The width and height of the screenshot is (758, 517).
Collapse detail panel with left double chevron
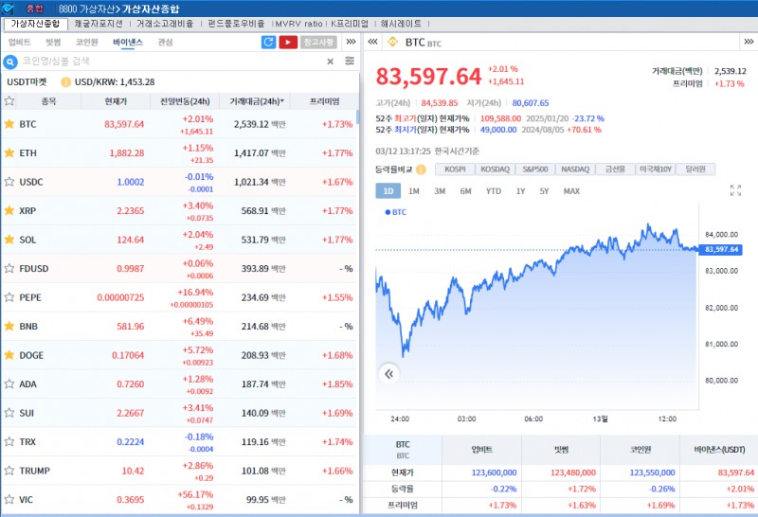coord(372,42)
